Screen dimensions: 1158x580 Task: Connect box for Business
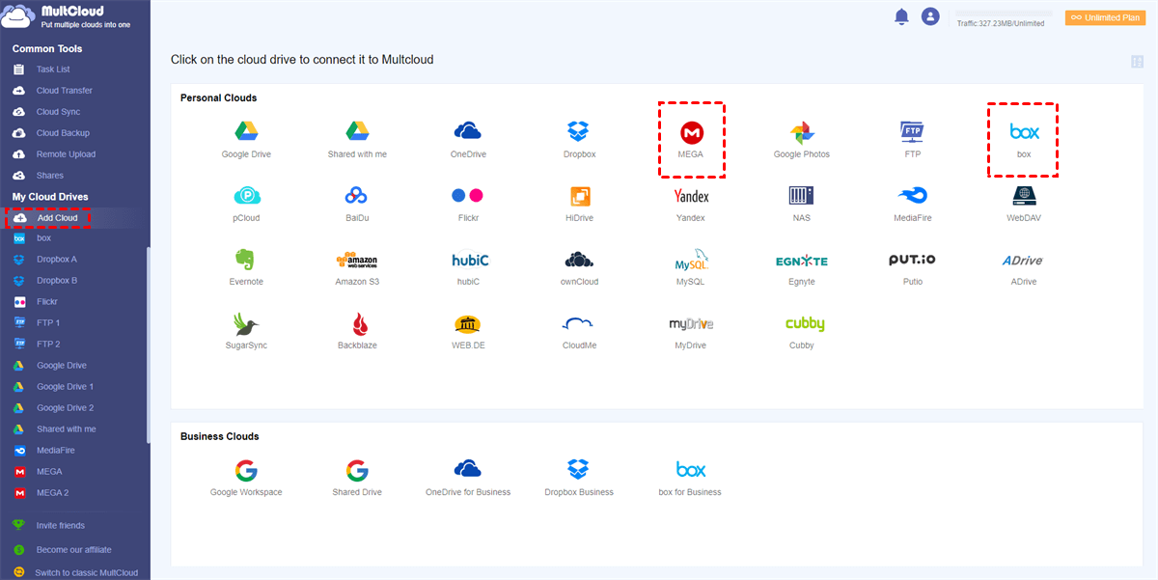[x=691, y=479]
